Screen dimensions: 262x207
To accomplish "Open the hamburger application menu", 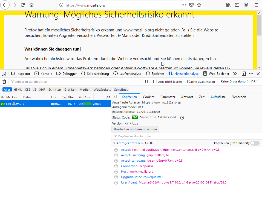I will point(257,5).
